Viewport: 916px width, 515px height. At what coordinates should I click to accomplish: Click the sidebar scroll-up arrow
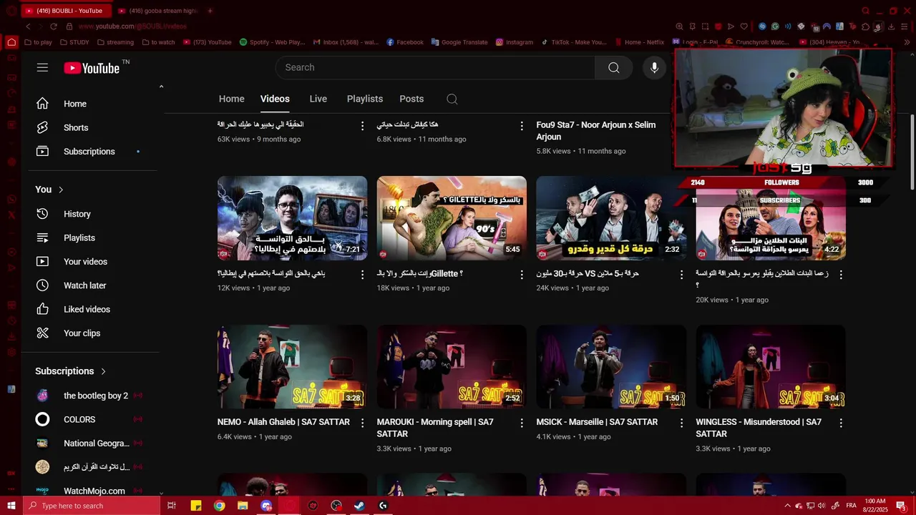pyautogui.click(x=161, y=87)
